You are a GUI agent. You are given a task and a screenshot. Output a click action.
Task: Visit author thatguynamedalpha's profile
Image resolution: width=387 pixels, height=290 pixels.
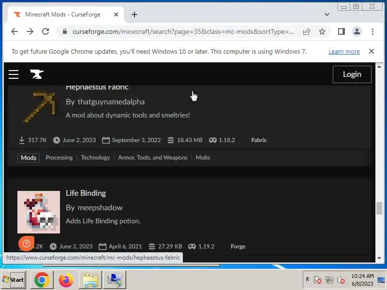click(111, 101)
